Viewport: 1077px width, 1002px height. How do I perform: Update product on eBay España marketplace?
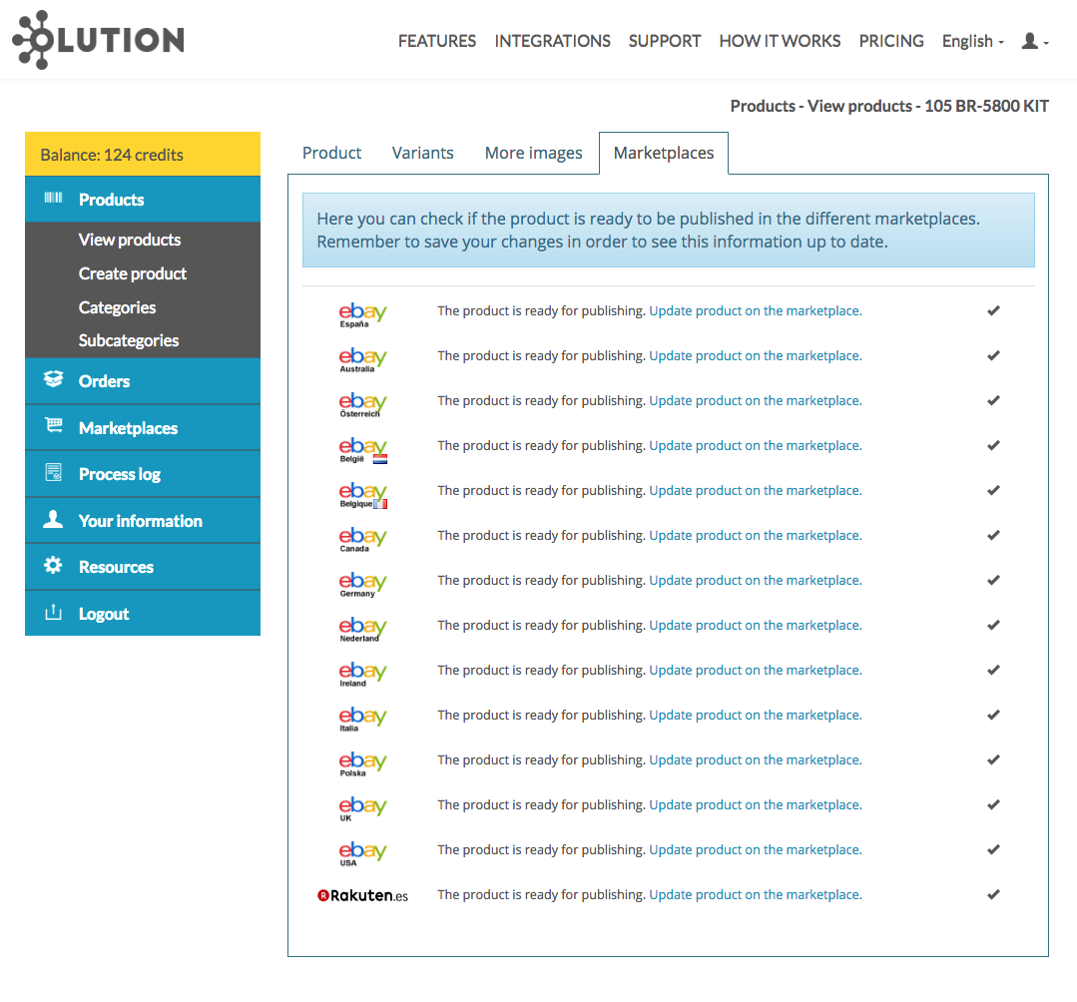click(x=756, y=310)
